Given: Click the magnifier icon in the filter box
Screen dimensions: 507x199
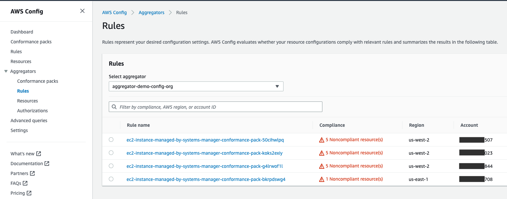Looking at the screenshot, I should click(x=114, y=107).
